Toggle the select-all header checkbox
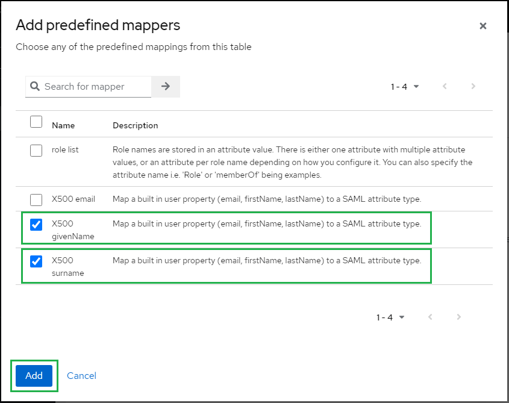Image resolution: width=509 pixels, height=403 pixels. (x=36, y=122)
